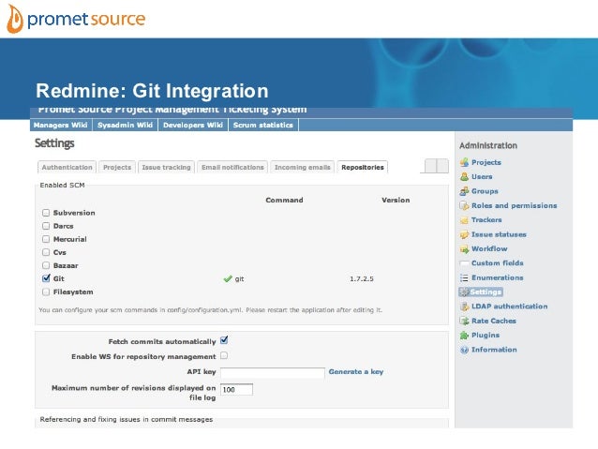Open the Workflow administration link
Viewport: 598px width, 449px height.
coord(489,248)
